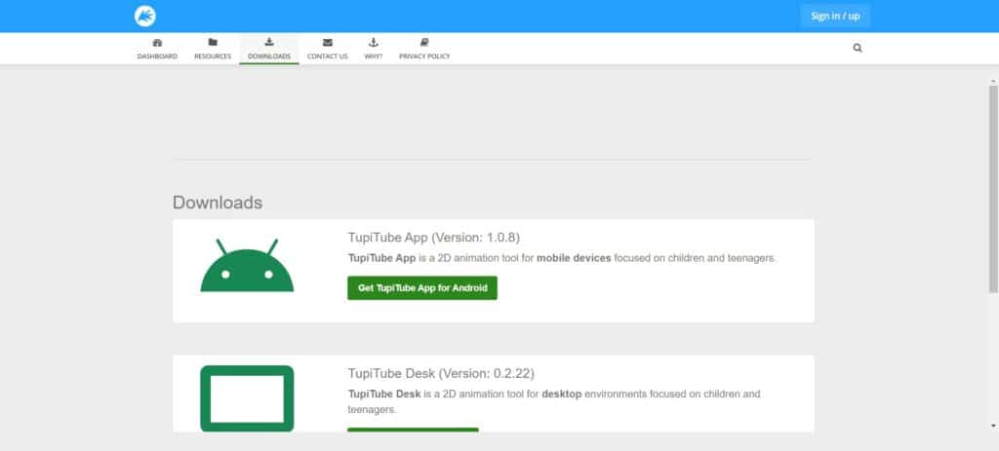Click the Dashboard icon in navigation
The width and height of the screenshot is (999, 451).
(x=157, y=43)
